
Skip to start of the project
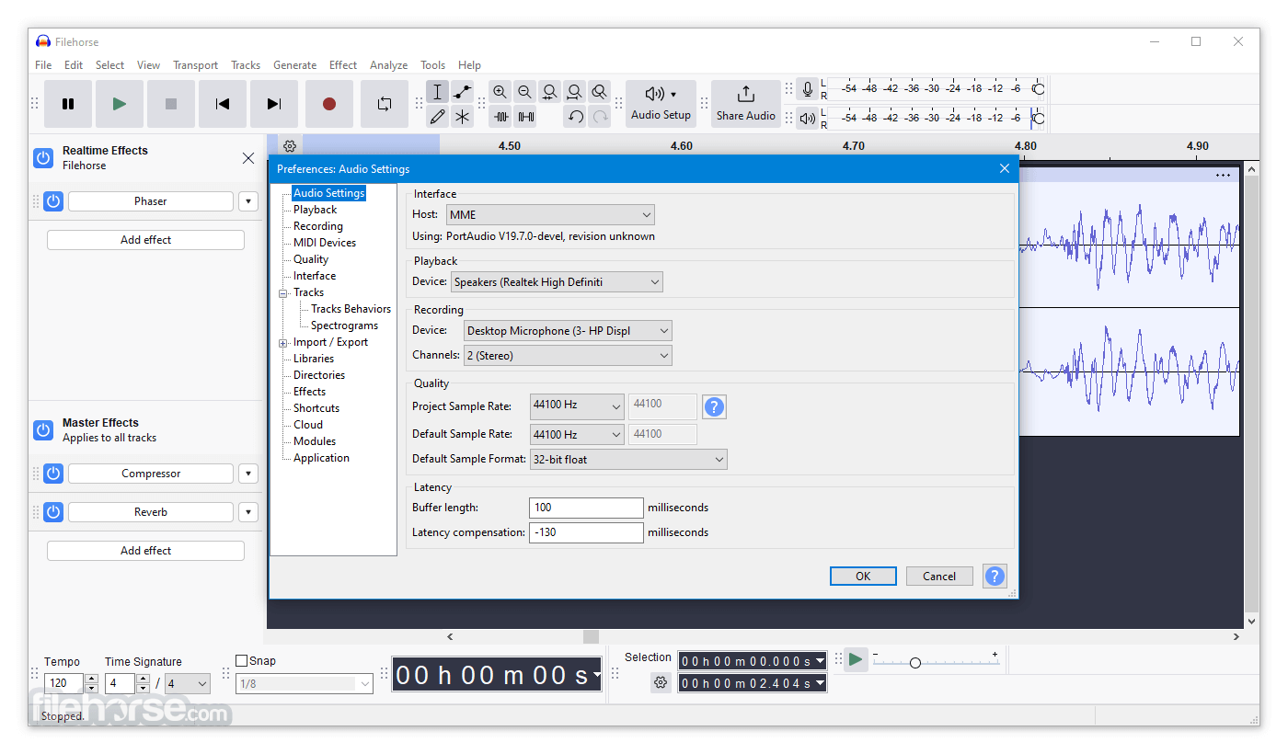223,104
